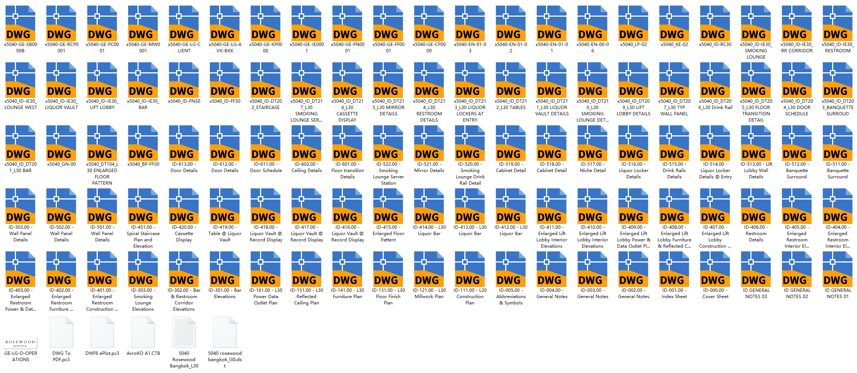Click the 'ID-513.00 - Lift Lobby Wall Details' name
This screenshot has width=857, height=373.
pos(756,171)
